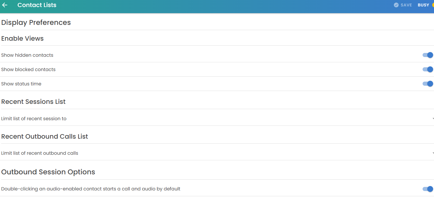434x203 pixels.
Task: Select the 'Limit list of recent outbound calls' field
Action: pos(40,153)
